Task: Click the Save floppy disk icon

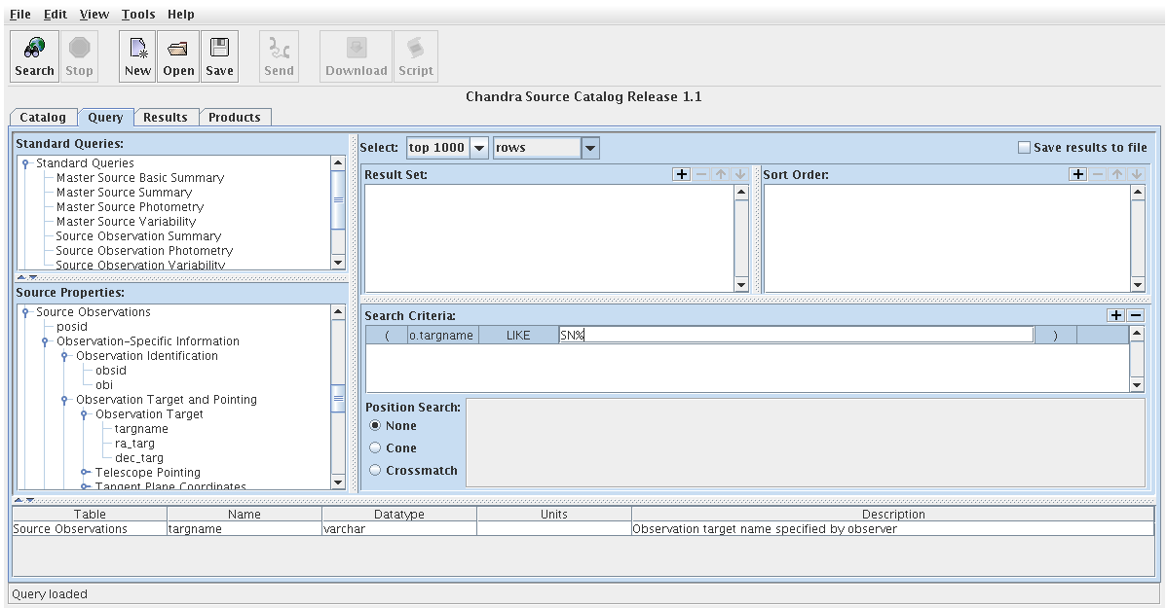Action: click(x=219, y=56)
